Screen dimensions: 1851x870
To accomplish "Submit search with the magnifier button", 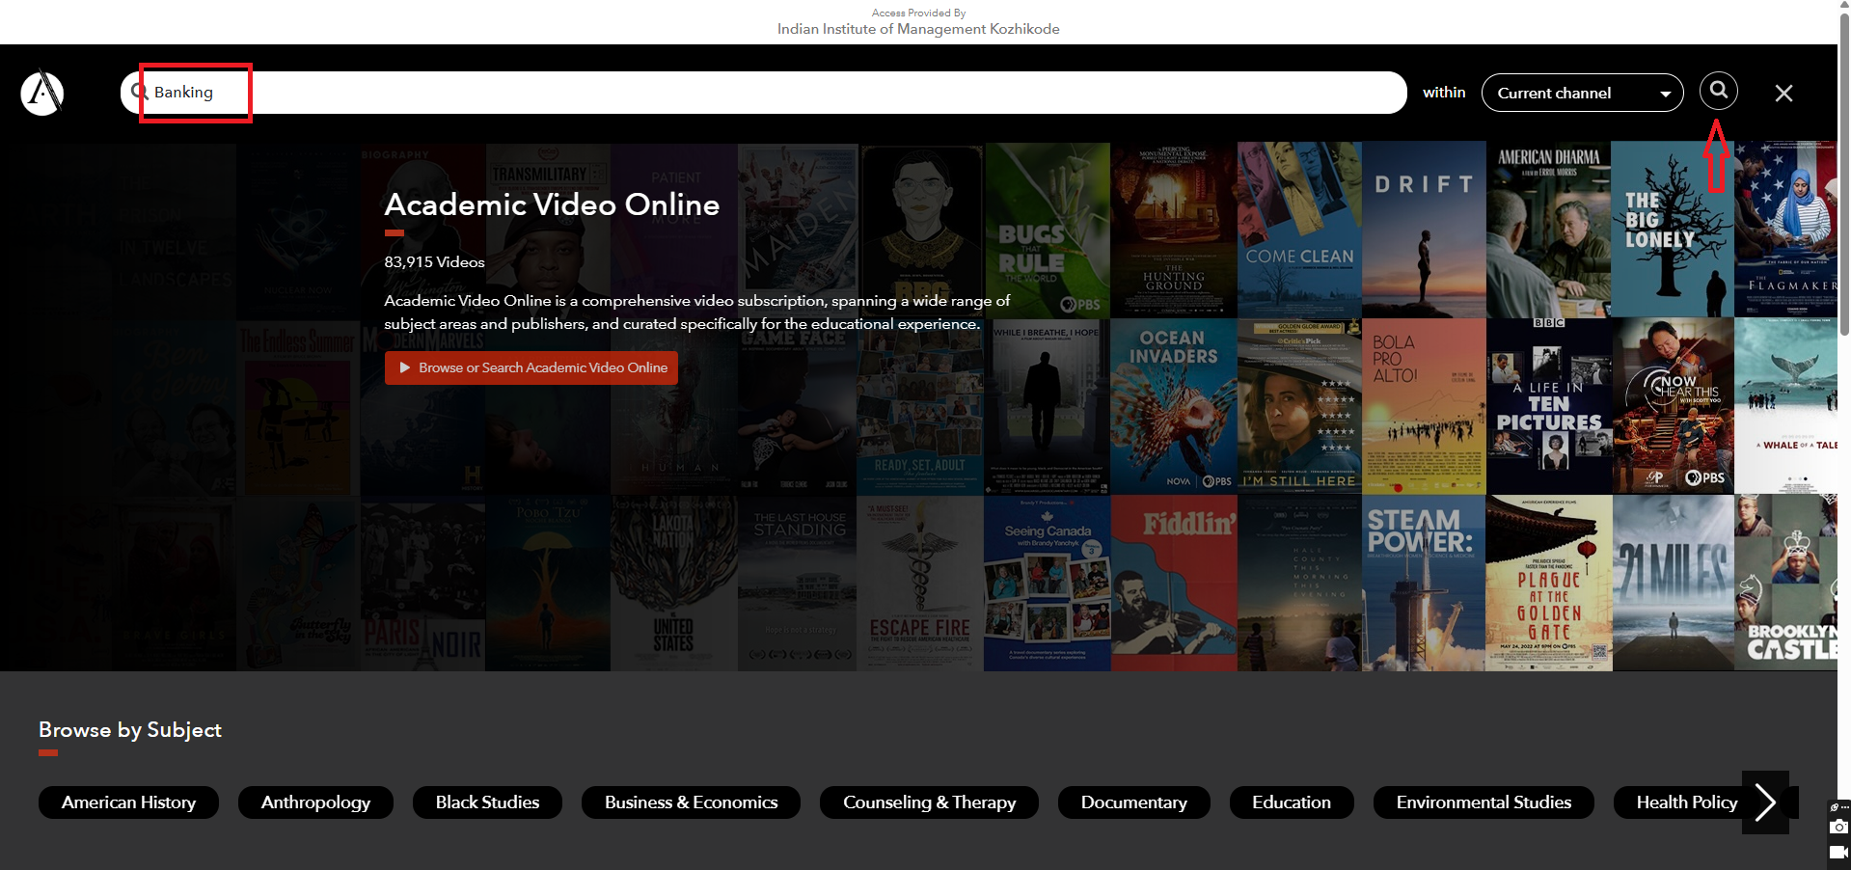I will [1718, 91].
